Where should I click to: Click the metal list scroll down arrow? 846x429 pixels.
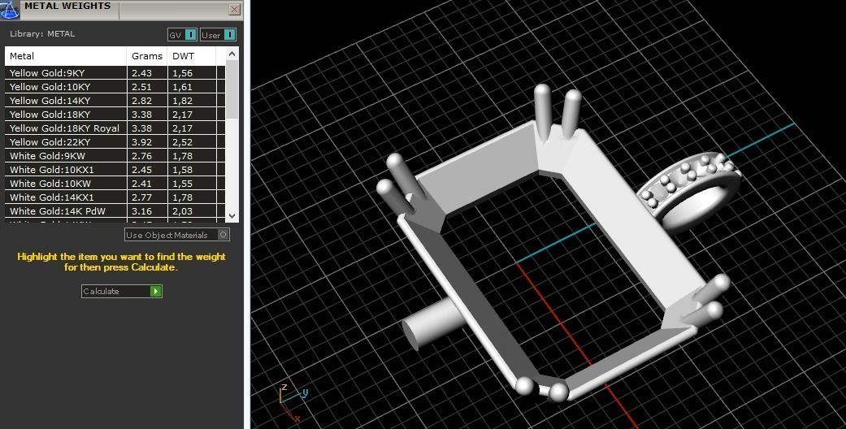[x=232, y=215]
